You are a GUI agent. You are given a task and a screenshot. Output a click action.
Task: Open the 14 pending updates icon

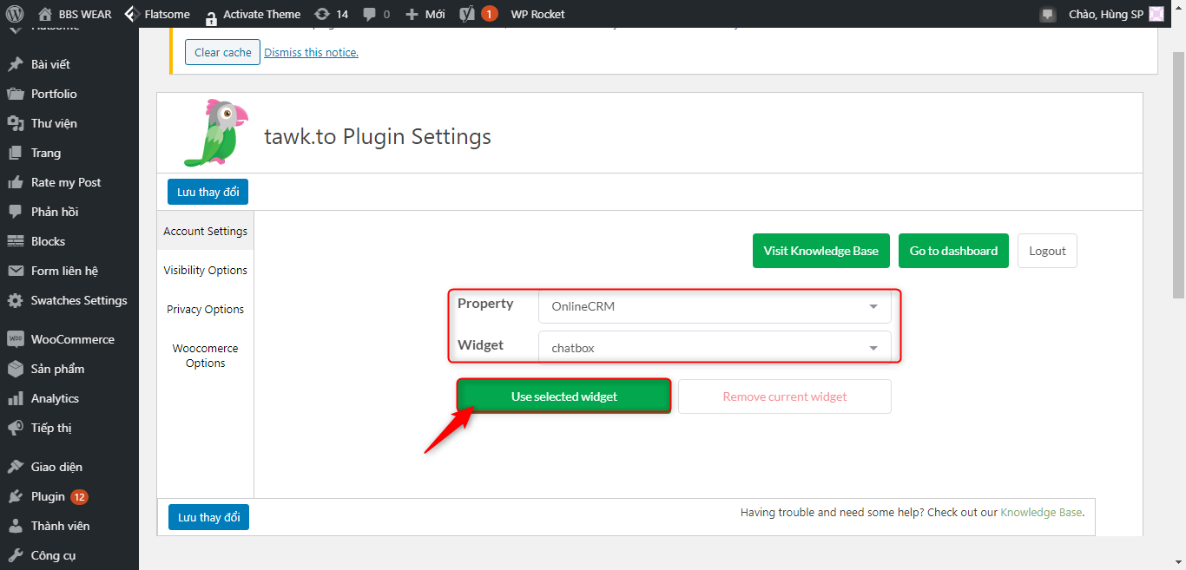tap(322, 14)
